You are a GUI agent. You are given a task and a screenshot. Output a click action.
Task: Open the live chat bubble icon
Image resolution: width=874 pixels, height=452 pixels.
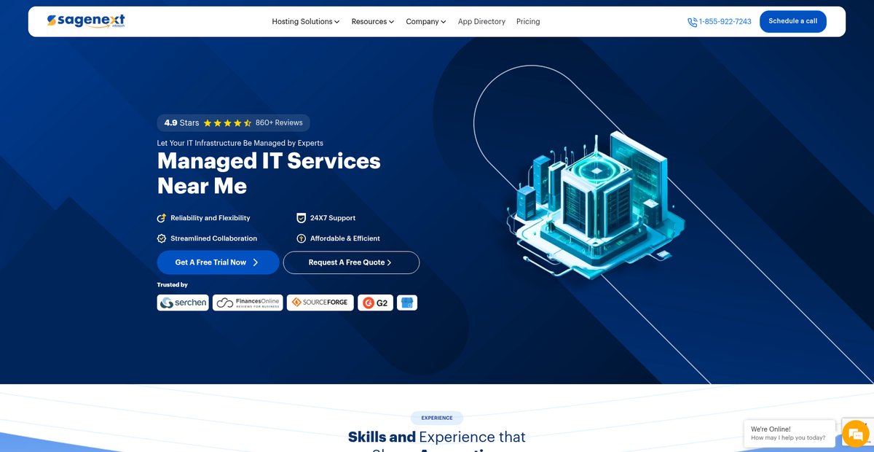tap(855, 435)
